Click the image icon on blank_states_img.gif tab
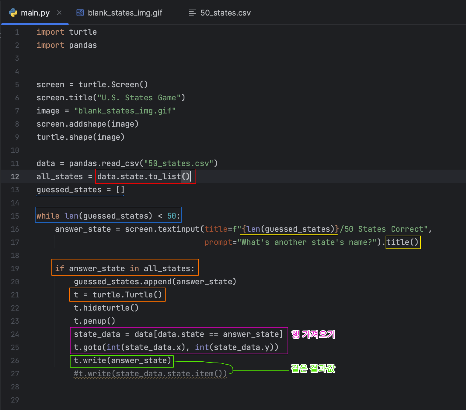 [80, 13]
